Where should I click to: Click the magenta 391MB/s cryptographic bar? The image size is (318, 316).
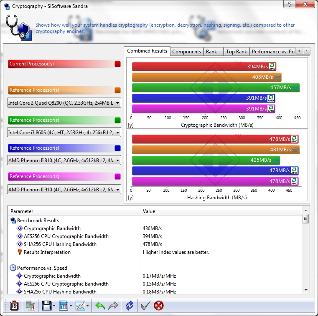coord(204,109)
